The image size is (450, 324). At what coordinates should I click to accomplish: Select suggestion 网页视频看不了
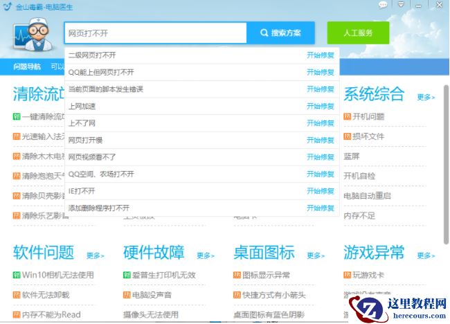pos(92,157)
